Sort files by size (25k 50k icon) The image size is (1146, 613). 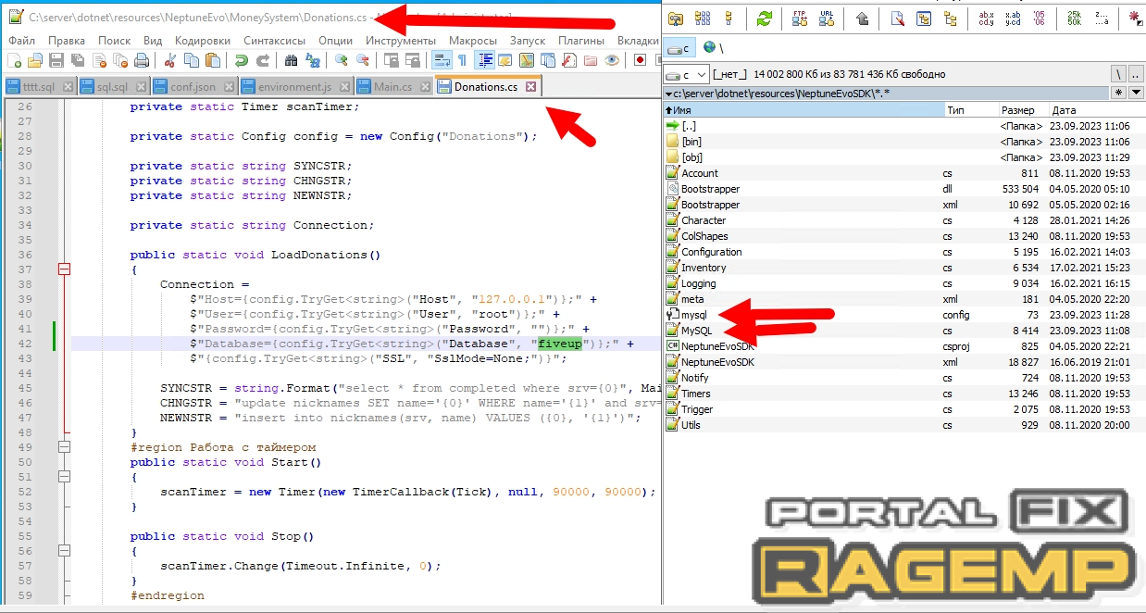tap(1074, 19)
